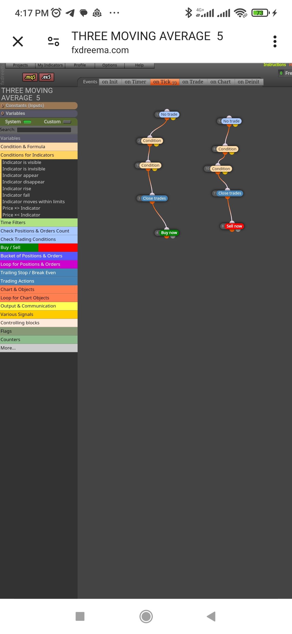The height and width of the screenshot is (634, 292).
Task: Close the browser tab with X icon
Action: tap(18, 41)
